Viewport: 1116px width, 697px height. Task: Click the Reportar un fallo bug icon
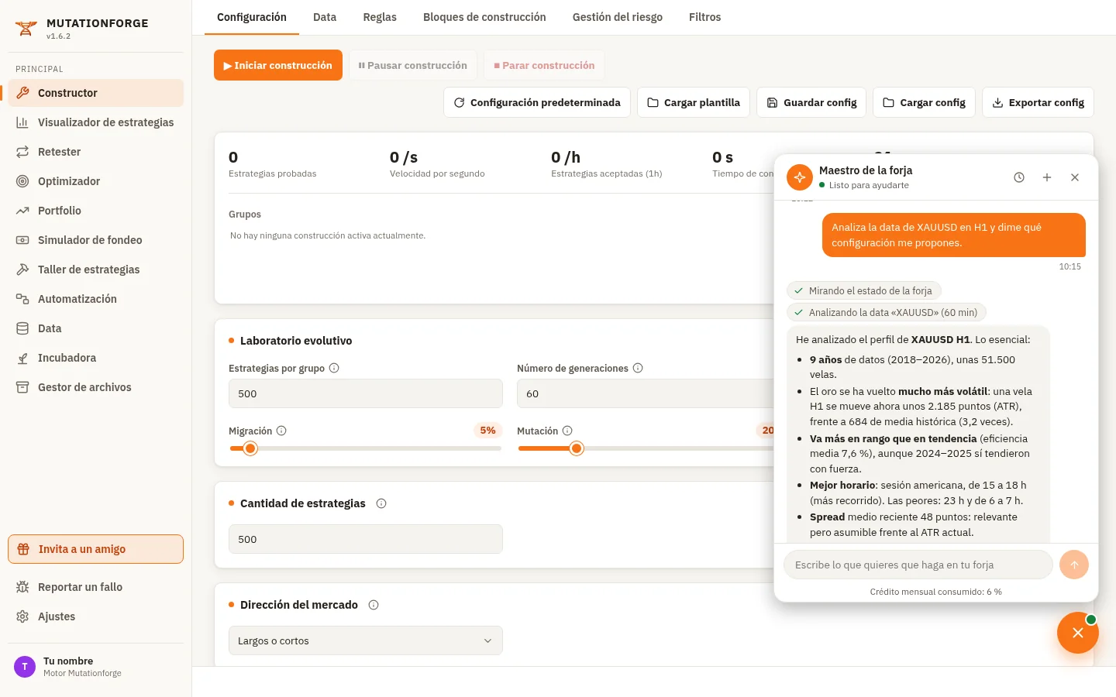pyautogui.click(x=22, y=587)
